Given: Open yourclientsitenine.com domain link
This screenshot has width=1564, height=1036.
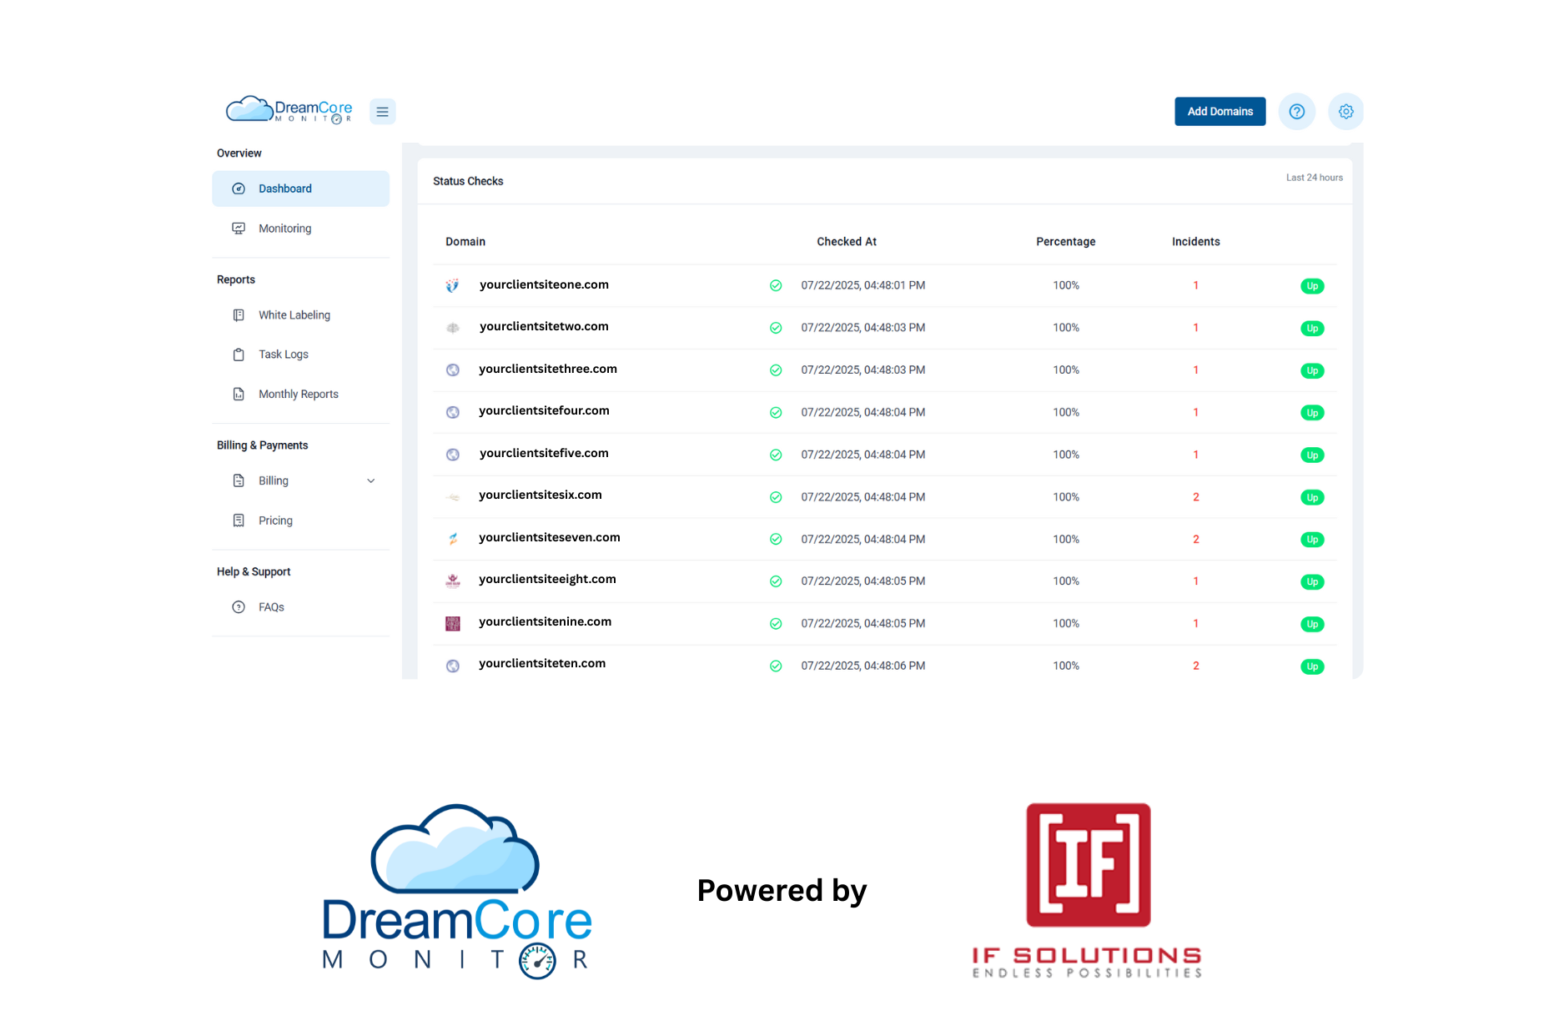Looking at the screenshot, I should click(545, 621).
